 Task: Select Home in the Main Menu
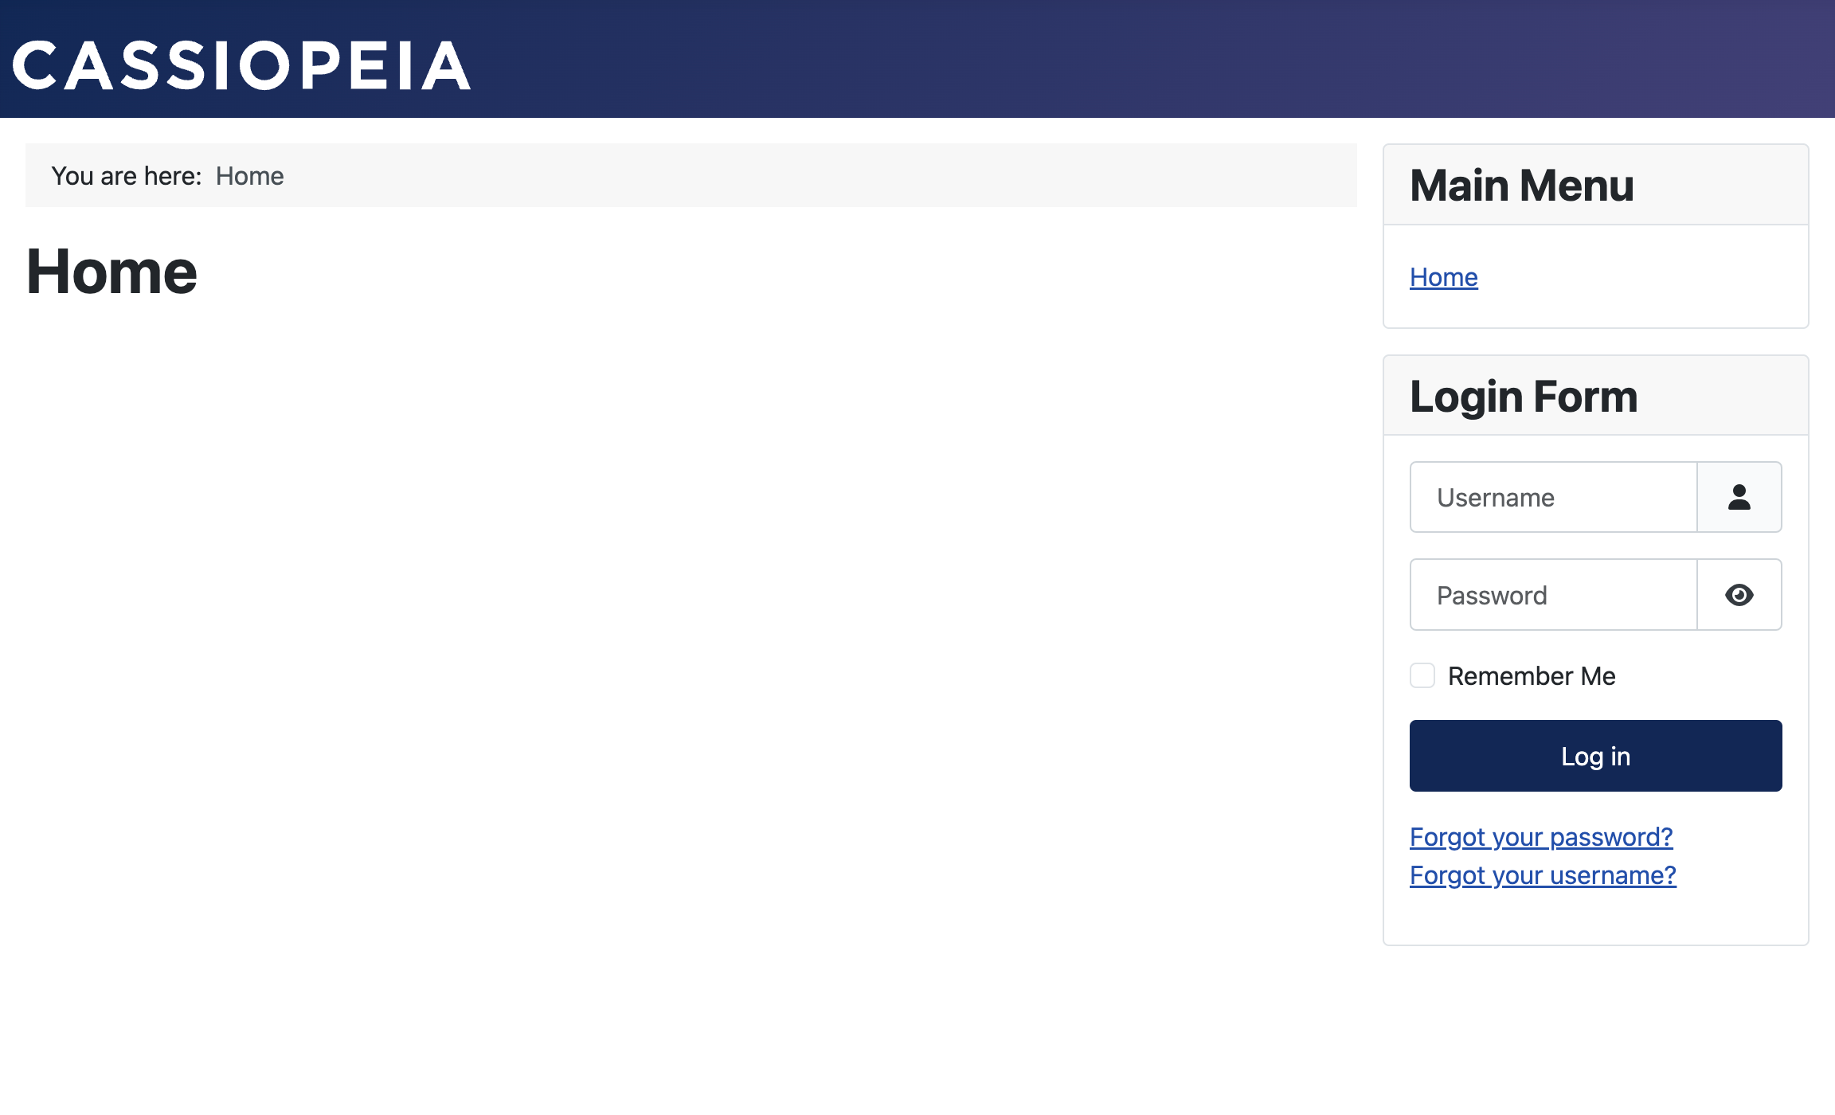click(x=1442, y=276)
